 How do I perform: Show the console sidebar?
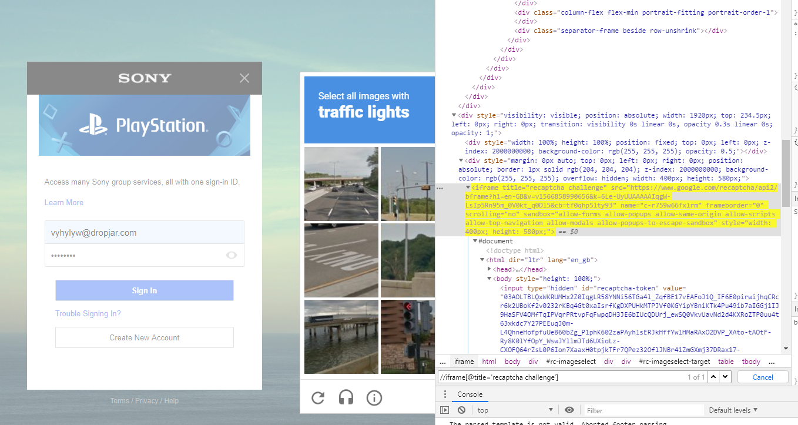(x=445, y=410)
